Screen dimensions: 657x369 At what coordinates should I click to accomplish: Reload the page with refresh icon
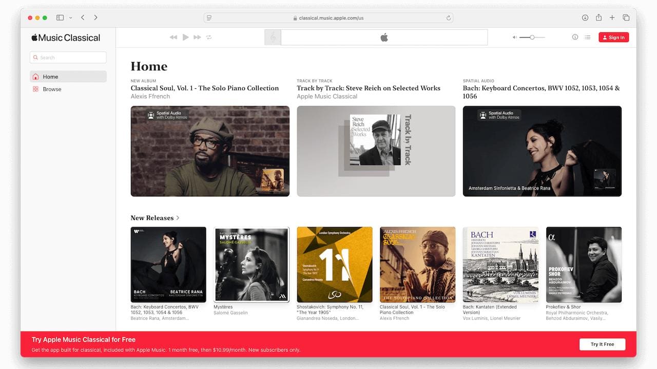click(x=449, y=17)
